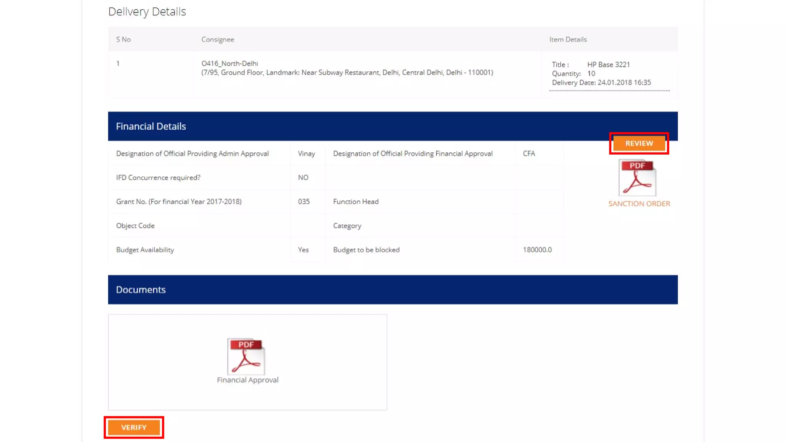Click the Financial Approval document label

(248, 380)
